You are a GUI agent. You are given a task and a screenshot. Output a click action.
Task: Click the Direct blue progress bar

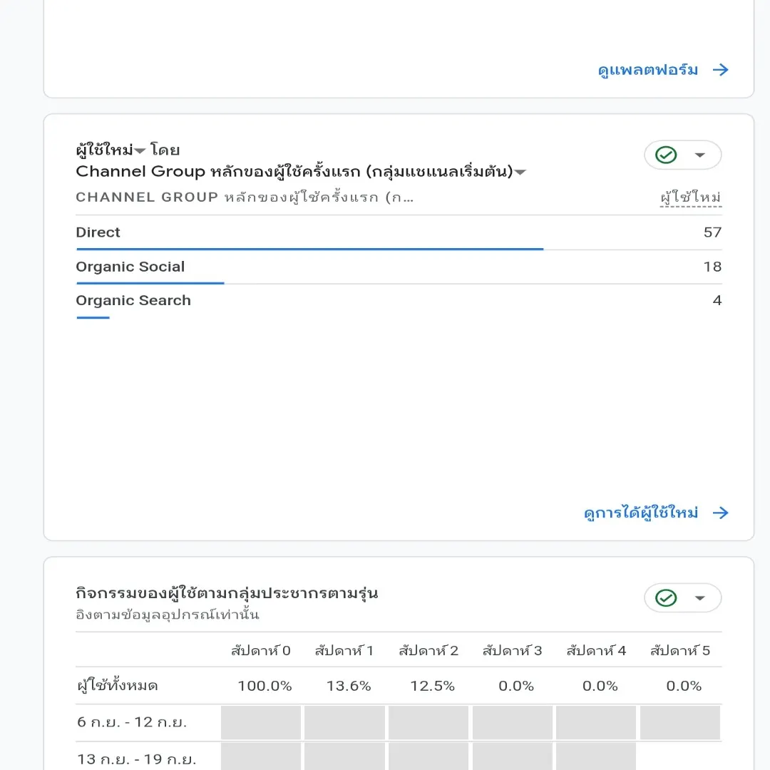click(x=310, y=249)
